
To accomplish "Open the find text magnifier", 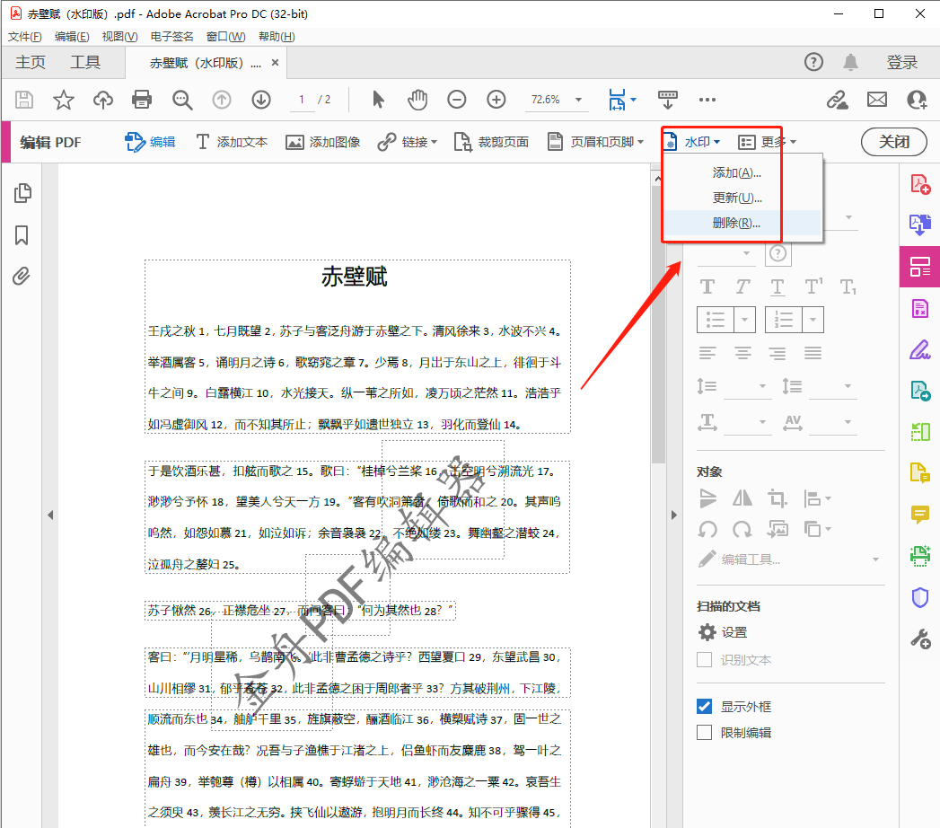I will click(182, 100).
